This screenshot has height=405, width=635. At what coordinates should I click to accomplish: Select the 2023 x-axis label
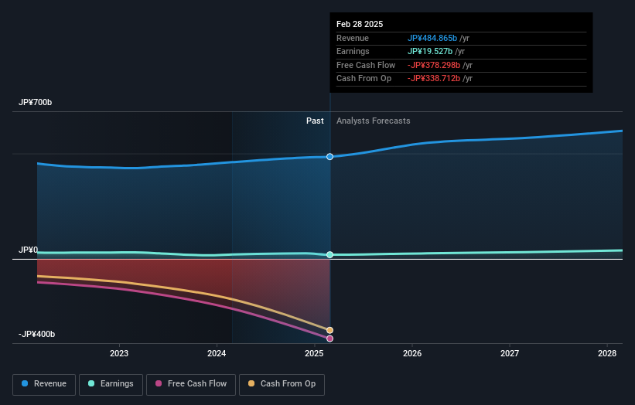coord(119,353)
